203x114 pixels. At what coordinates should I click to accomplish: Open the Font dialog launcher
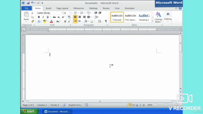70,25
